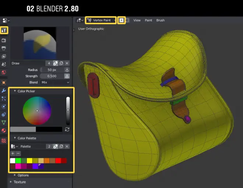
Task: Select the bright yellow palette swatch
Action: (29, 160)
